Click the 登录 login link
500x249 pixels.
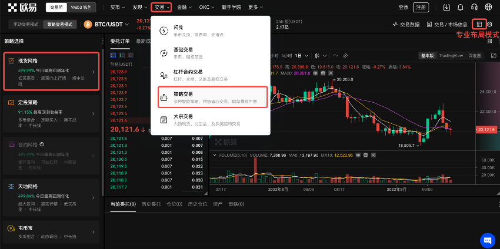coord(403,8)
